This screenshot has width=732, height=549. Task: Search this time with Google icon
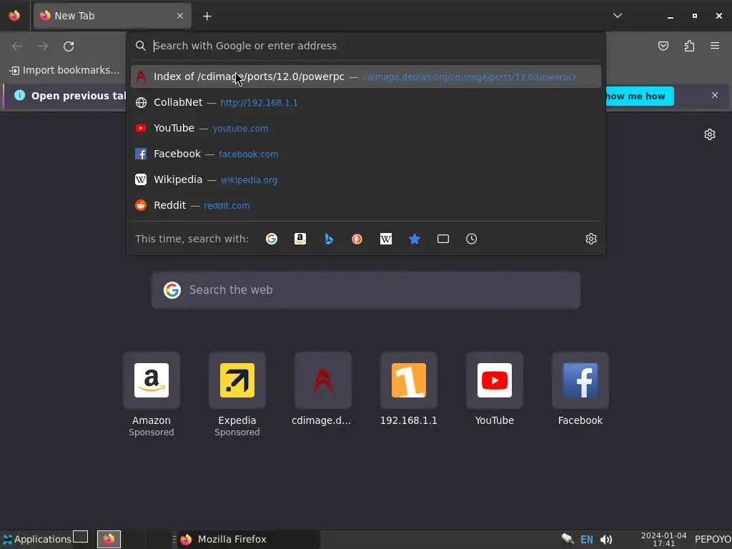271,239
